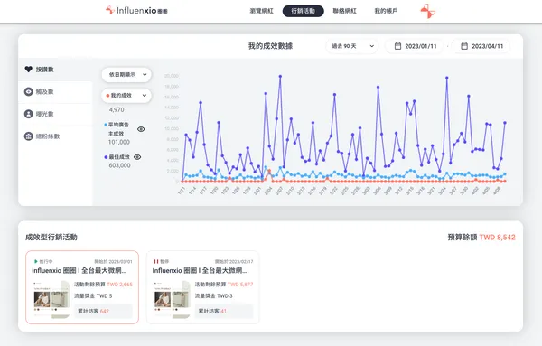542x346 pixels.
Task: Toggle visibility of 最佳成效 series
Action: pos(137,157)
